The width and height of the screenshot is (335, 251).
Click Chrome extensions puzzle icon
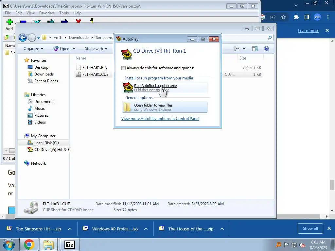tap(296, 17)
